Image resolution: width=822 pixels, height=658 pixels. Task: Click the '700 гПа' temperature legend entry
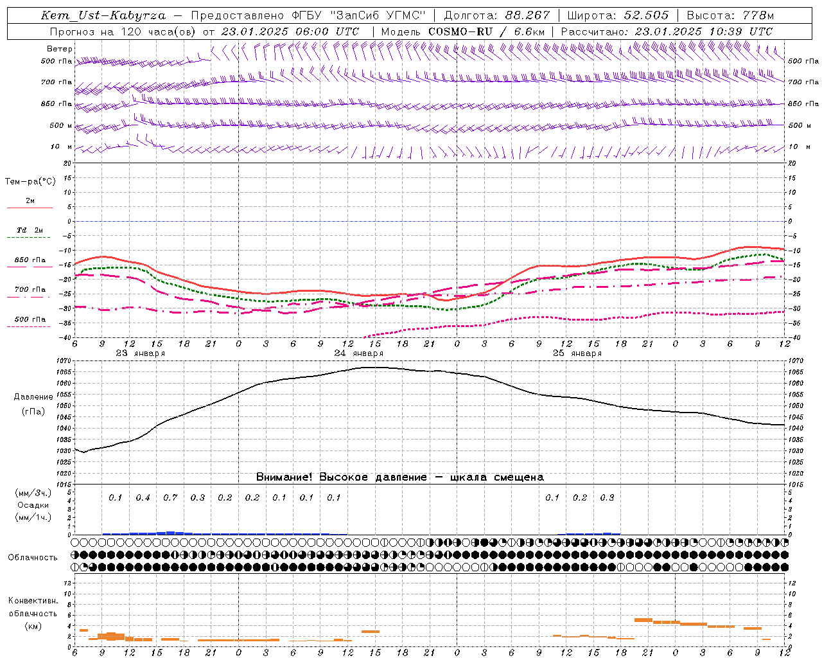30,290
